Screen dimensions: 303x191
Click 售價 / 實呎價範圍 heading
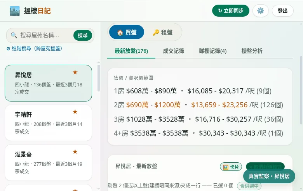[133, 78]
